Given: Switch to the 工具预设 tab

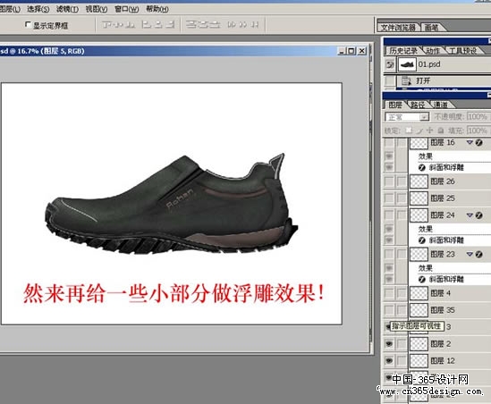Looking at the screenshot, I should (462, 51).
